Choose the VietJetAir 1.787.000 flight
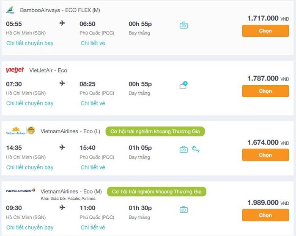 [265, 91]
